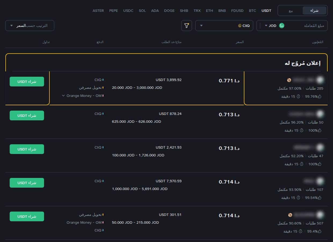Select the USDC coin tab
Image resolution: width=333 pixels, height=242 pixels.
point(128,11)
